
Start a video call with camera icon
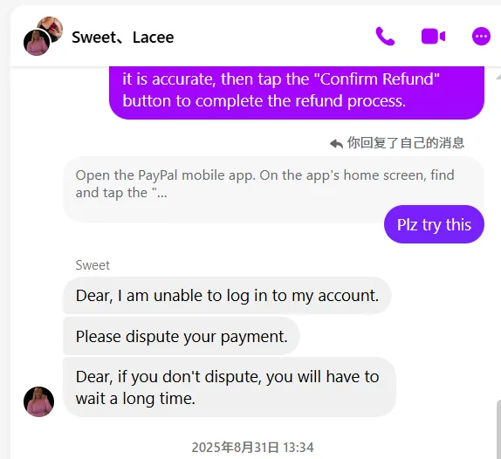pyautogui.click(x=433, y=37)
